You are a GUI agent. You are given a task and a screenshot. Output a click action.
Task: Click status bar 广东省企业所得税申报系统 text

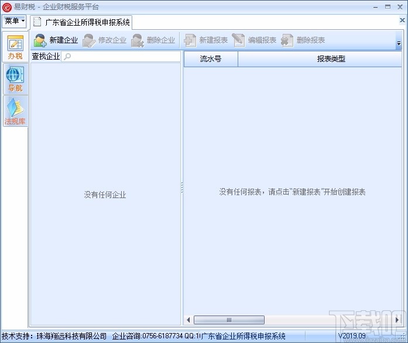pyautogui.click(x=243, y=336)
